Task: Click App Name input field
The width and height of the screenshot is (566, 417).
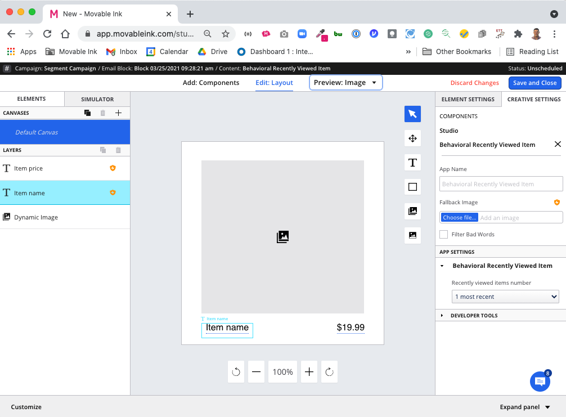Action: pos(501,184)
